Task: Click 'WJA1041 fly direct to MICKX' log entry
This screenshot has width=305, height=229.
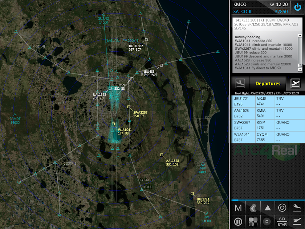Action: point(258,68)
